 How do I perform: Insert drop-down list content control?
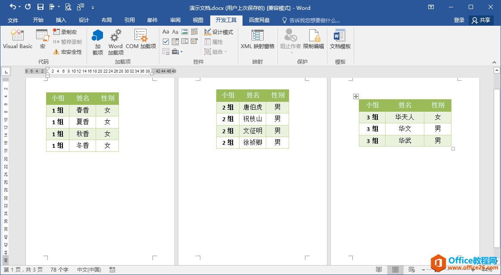(185, 41)
